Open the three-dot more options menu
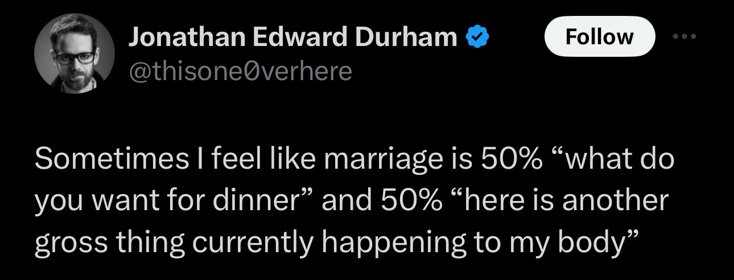The width and height of the screenshot is (734, 280). 683,36
